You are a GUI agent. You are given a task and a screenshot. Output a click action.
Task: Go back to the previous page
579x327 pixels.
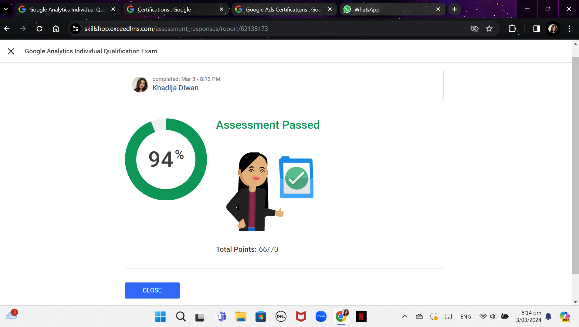(7, 28)
